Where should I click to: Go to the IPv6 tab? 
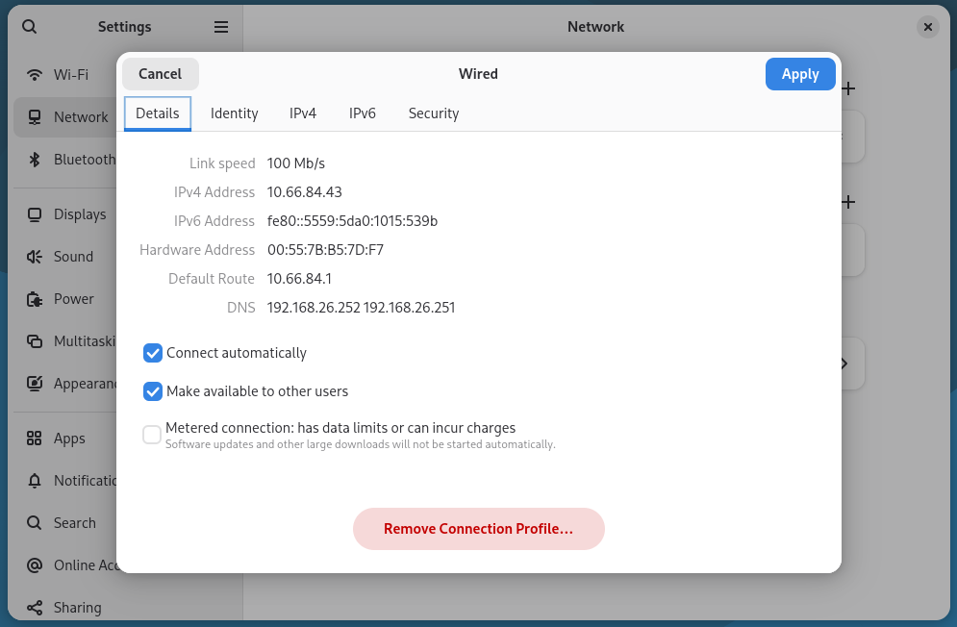pyautogui.click(x=362, y=113)
